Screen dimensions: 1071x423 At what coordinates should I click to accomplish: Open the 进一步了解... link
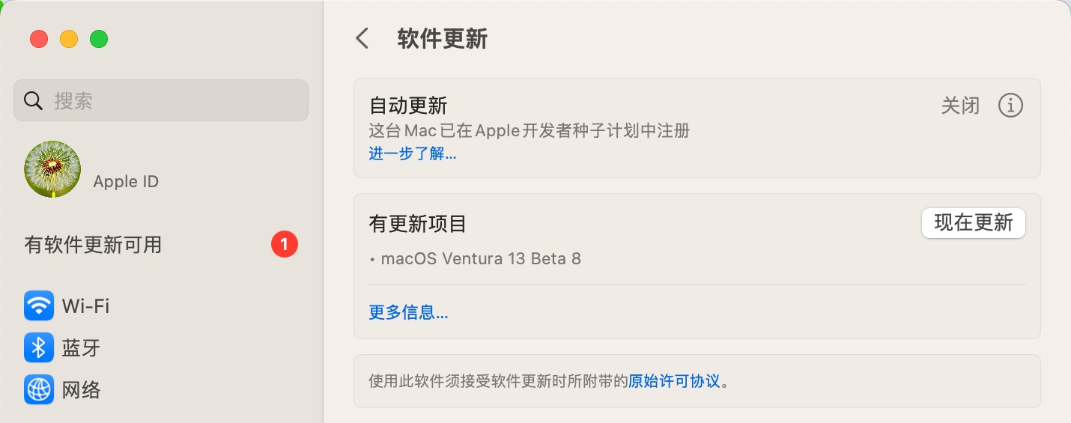tap(413, 154)
